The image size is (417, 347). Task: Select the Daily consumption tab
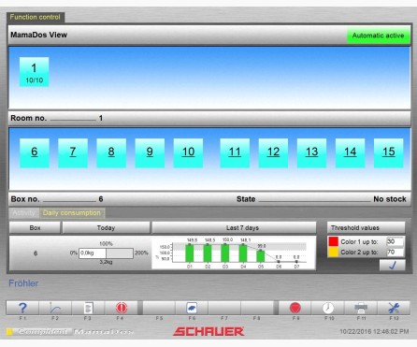pyautogui.click(x=72, y=213)
